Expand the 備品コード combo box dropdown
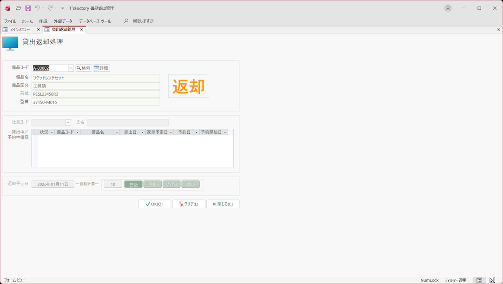The image size is (503, 284). 71,68
